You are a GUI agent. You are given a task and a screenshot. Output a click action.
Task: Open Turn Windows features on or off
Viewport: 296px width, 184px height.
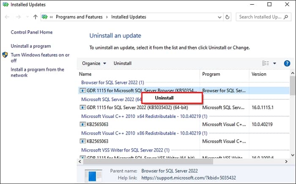(40, 58)
